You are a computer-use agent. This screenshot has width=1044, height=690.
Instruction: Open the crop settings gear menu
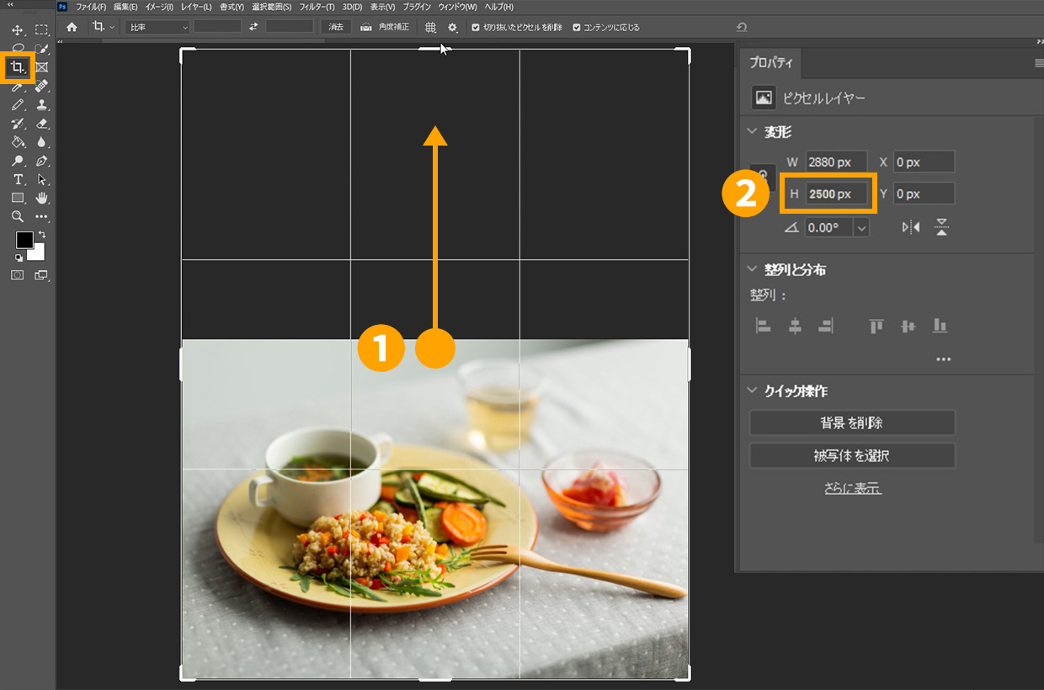(453, 27)
